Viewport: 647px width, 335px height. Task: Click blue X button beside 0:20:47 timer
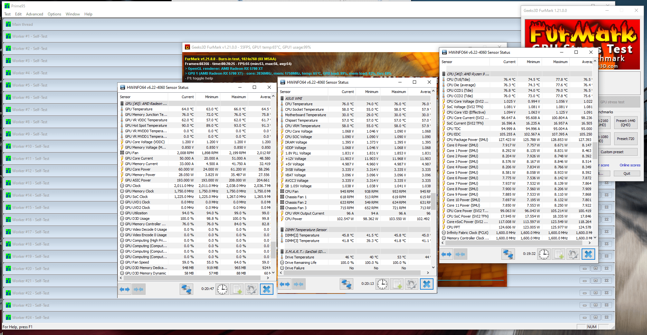[267, 289]
